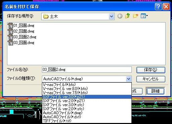Select file icon of 02_図面.dwg
172x124 pixels.
10,31
